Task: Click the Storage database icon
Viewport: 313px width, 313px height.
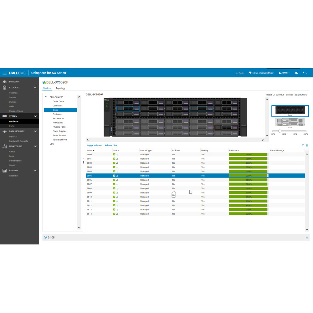Action: click(x=4, y=87)
